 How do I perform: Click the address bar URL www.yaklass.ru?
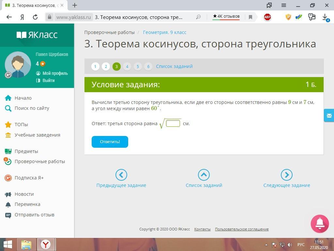[73, 17]
